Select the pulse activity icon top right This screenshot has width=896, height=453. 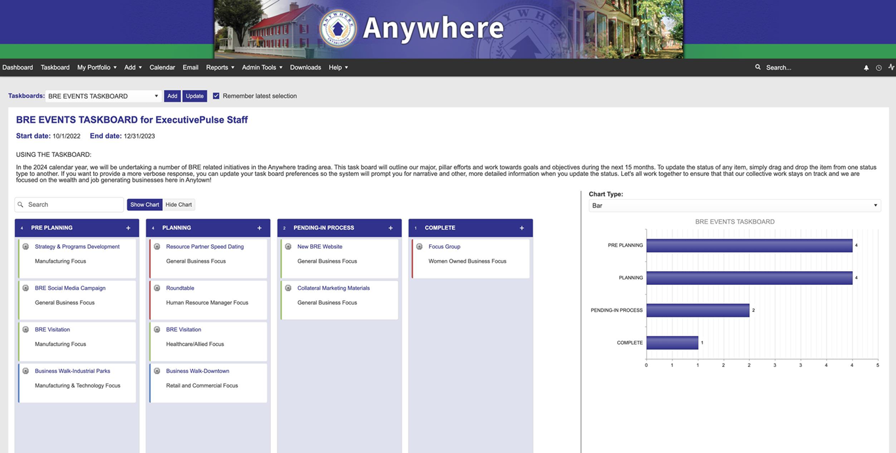click(x=891, y=66)
